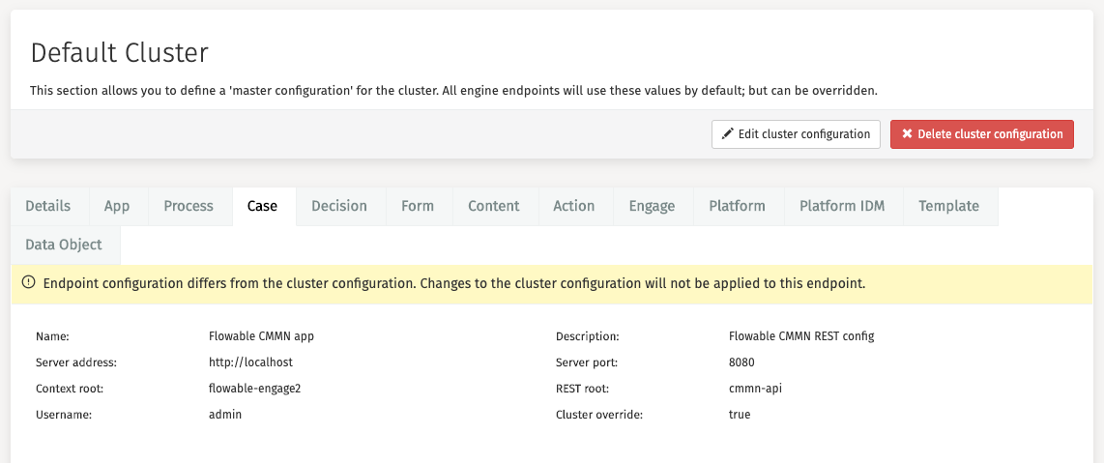
Task: Select the Data Object tab
Action: click(64, 245)
